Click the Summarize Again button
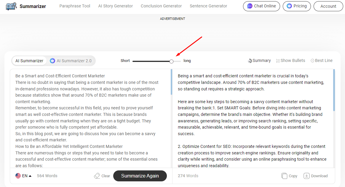 tap(140, 176)
